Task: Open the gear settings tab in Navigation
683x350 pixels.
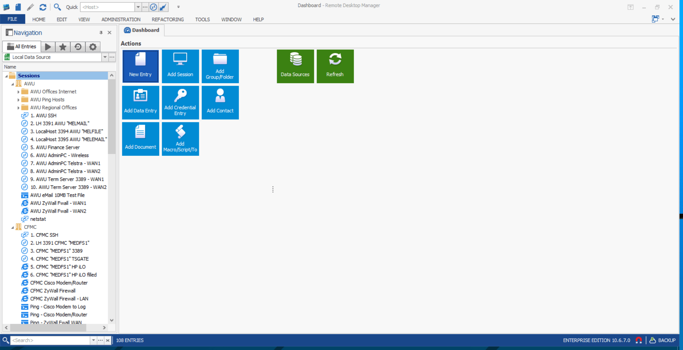Action: tap(93, 47)
